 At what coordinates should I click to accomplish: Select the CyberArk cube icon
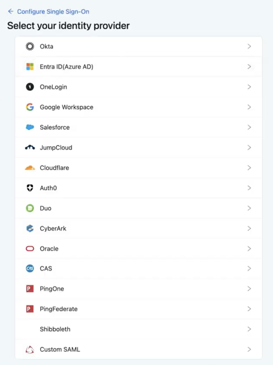[x=30, y=228]
